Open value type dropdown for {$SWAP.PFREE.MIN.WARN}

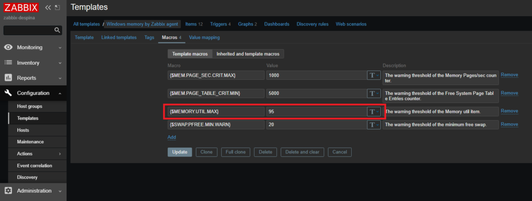click(374, 125)
